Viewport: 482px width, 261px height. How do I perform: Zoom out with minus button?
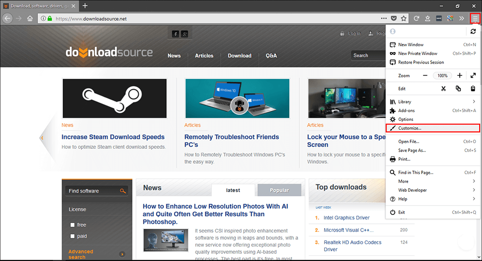point(425,76)
